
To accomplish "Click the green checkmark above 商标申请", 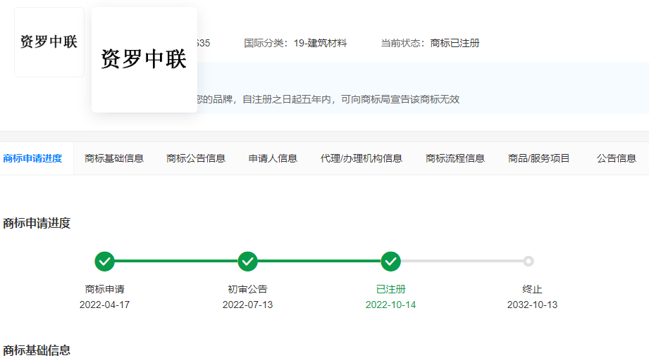I will tap(104, 262).
